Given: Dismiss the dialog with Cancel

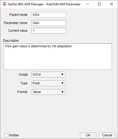Looking at the screenshot, I should (x=107, y=135).
